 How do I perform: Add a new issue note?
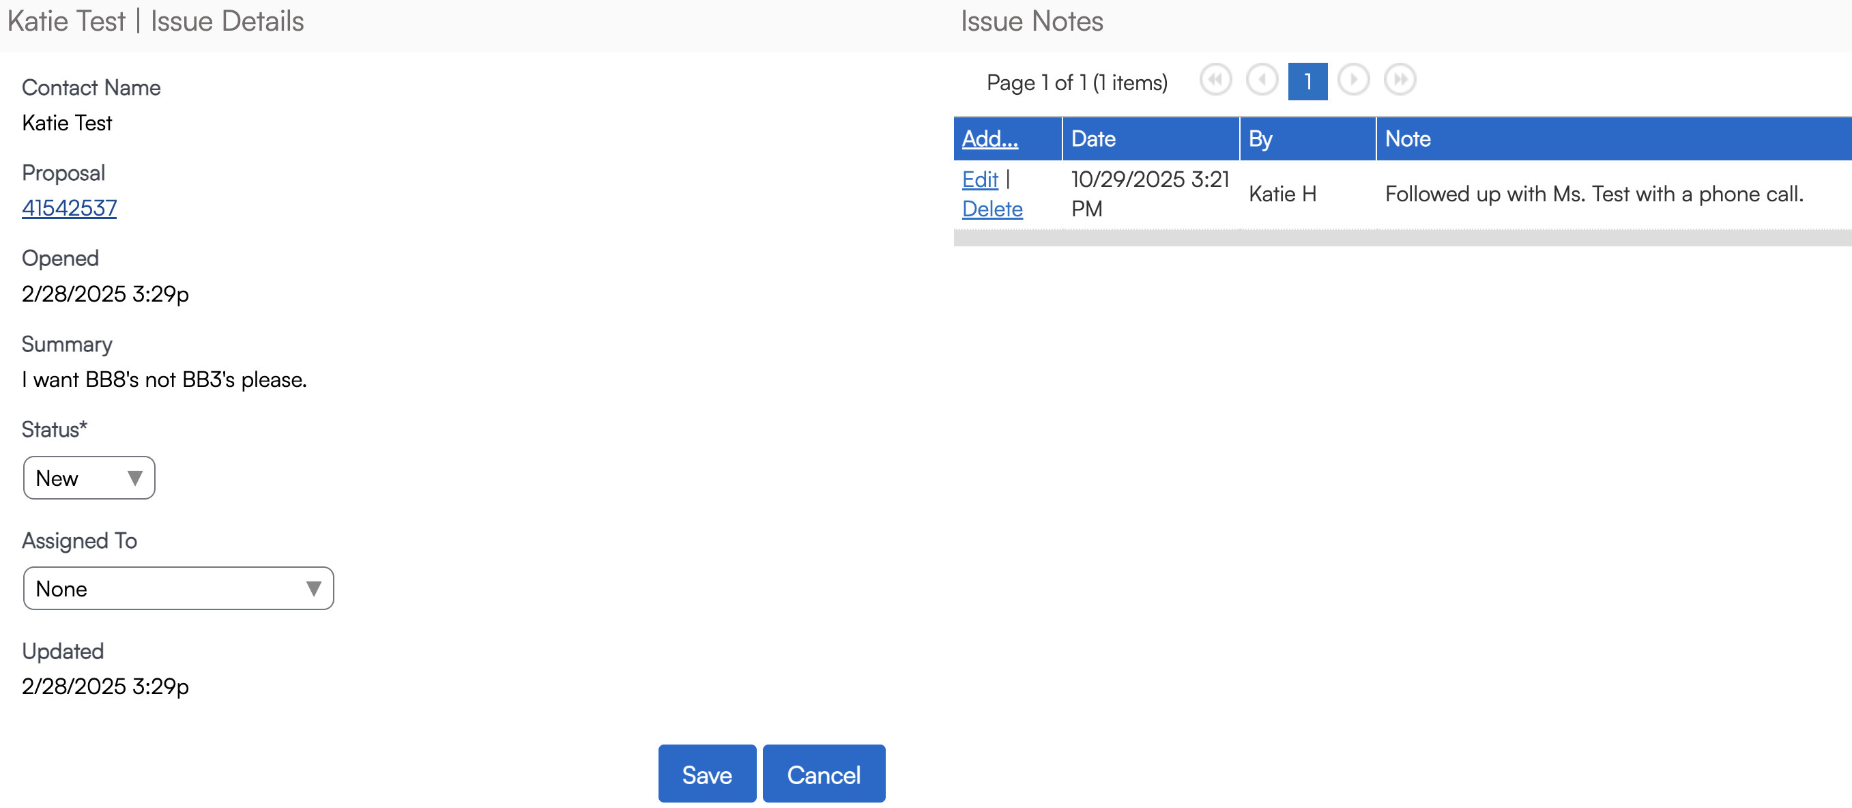click(989, 139)
